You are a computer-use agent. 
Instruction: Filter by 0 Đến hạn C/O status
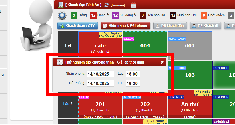pyautogui.click(x=153, y=15)
